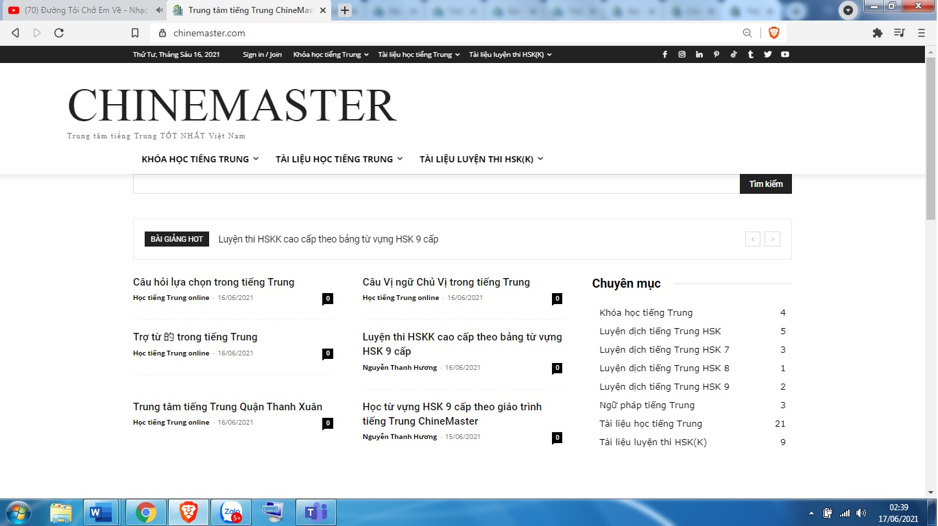Open the YouTube social icon

(x=785, y=55)
